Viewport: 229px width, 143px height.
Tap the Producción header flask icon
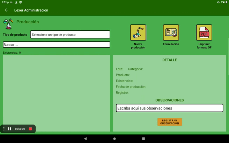click(8, 24)
